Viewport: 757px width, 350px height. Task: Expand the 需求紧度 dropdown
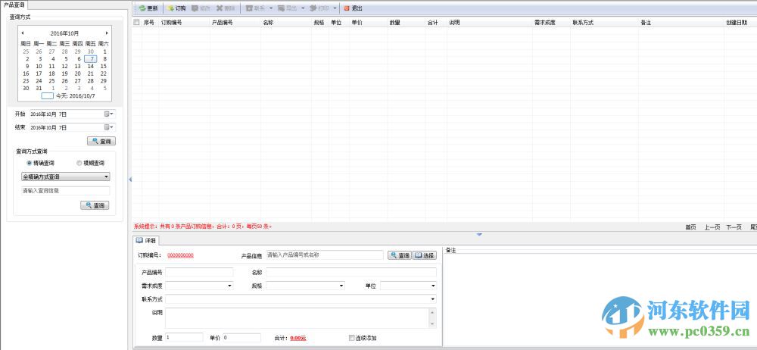point(230,286)
